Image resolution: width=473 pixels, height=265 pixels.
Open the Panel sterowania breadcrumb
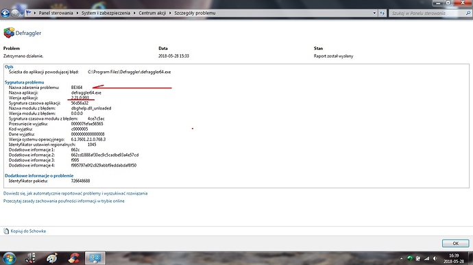coord(56,13)
